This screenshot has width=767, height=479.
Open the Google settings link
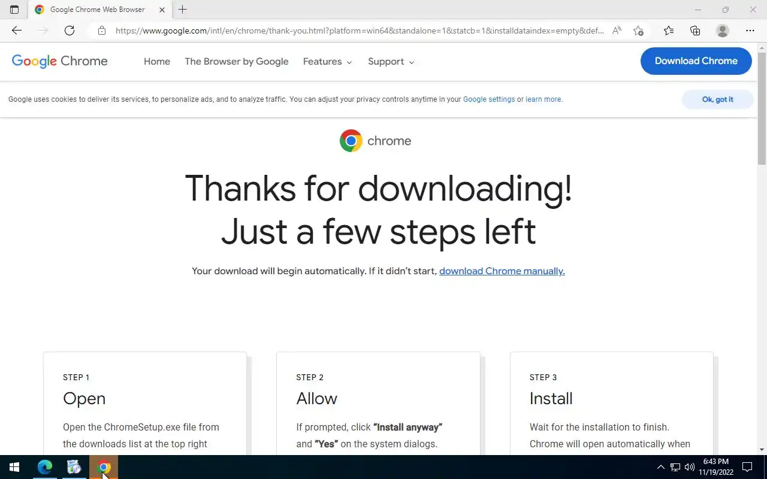(x=489, y=99)
